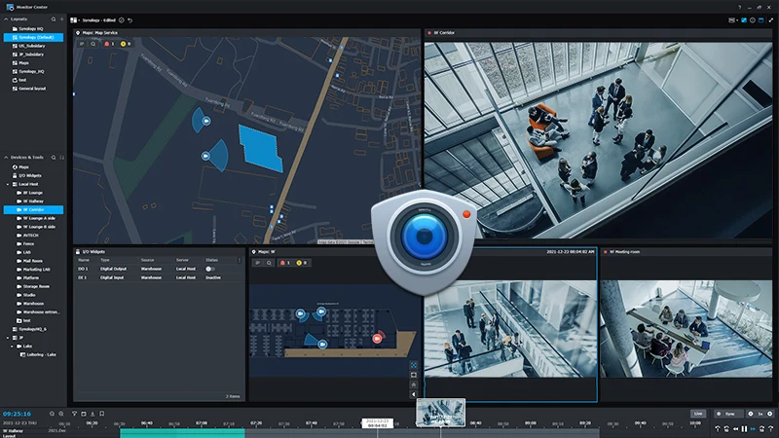Click the red alert counter on 9F map
Image resolution: width=779 pixels, height=438 pixels.
pyautogui.click(x=285, y=263)
